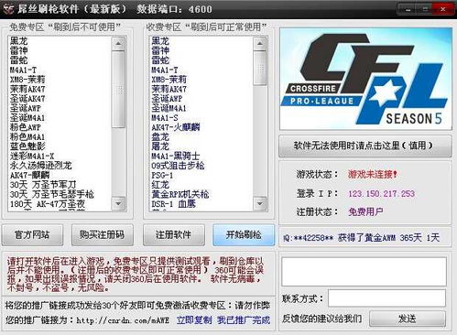Select AK47-火麒麟 in the paid zone list
457x335 pixels.
(x=176, y=127)
